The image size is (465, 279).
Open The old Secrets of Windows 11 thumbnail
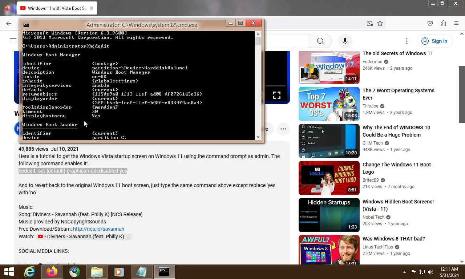(329, 67)
